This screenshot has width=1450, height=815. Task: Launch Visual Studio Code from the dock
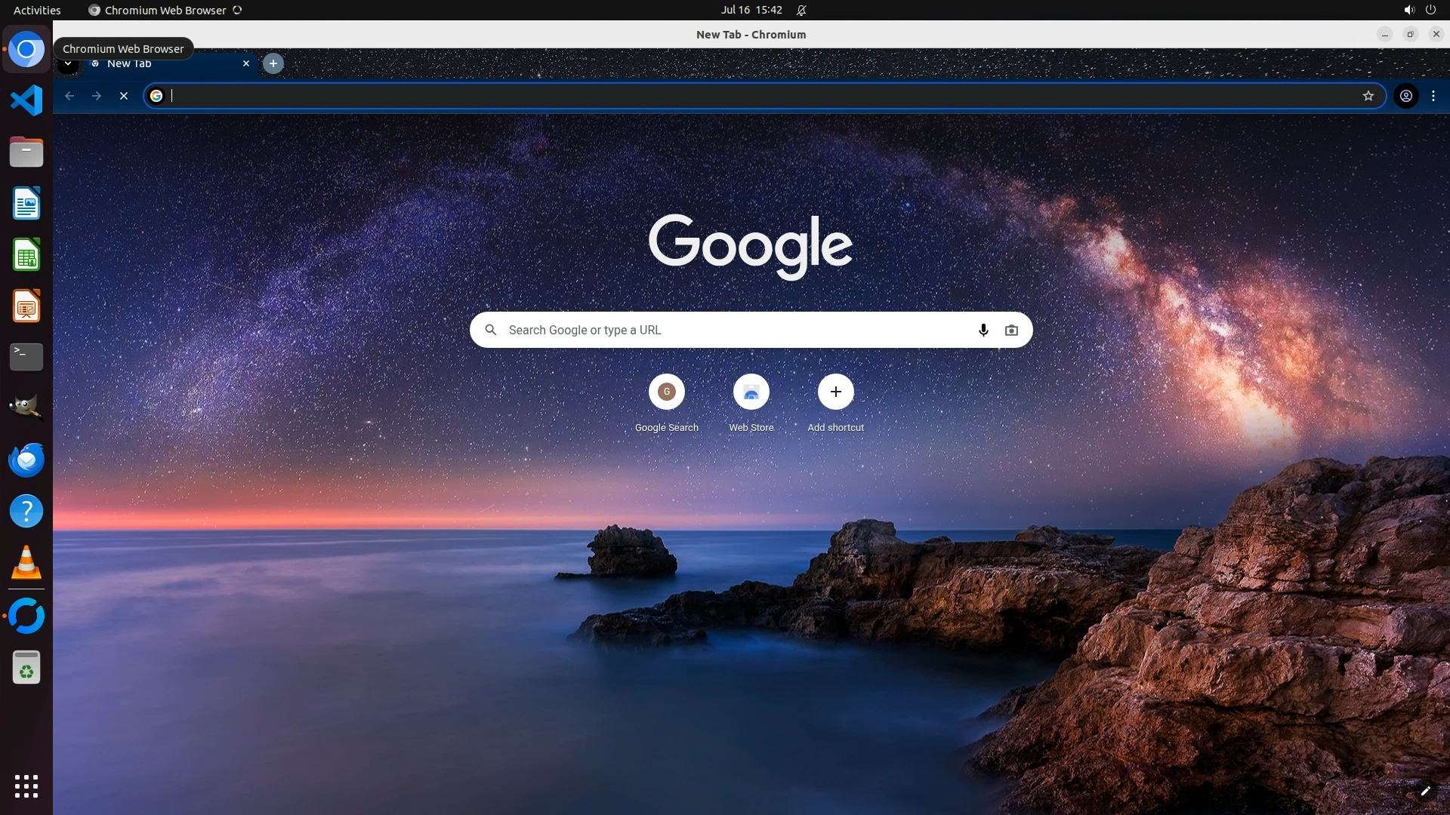[x=26, y=100]
